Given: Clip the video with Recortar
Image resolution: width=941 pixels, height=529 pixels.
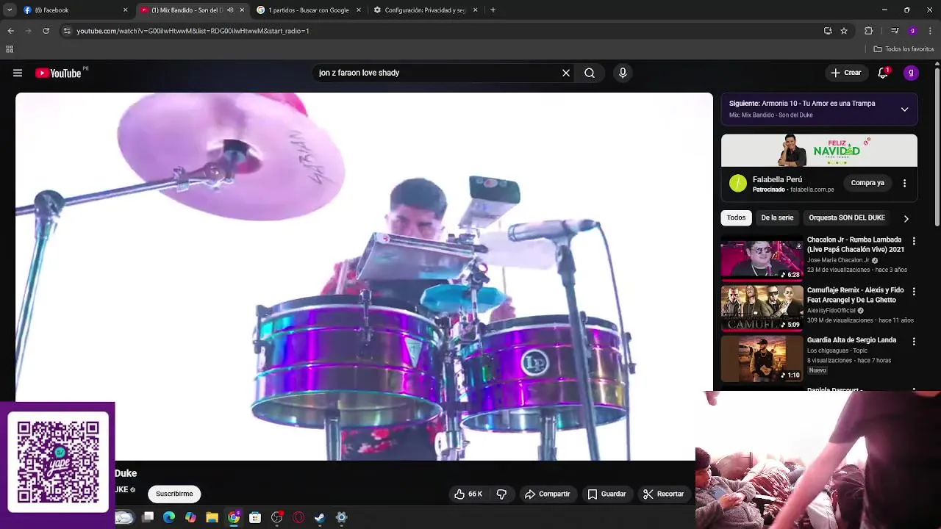Looking at the screenshot, I should tap(663, 494).
